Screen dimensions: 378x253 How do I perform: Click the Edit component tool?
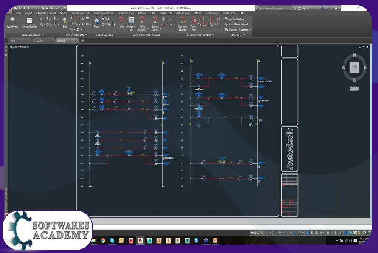click(65, 23)
